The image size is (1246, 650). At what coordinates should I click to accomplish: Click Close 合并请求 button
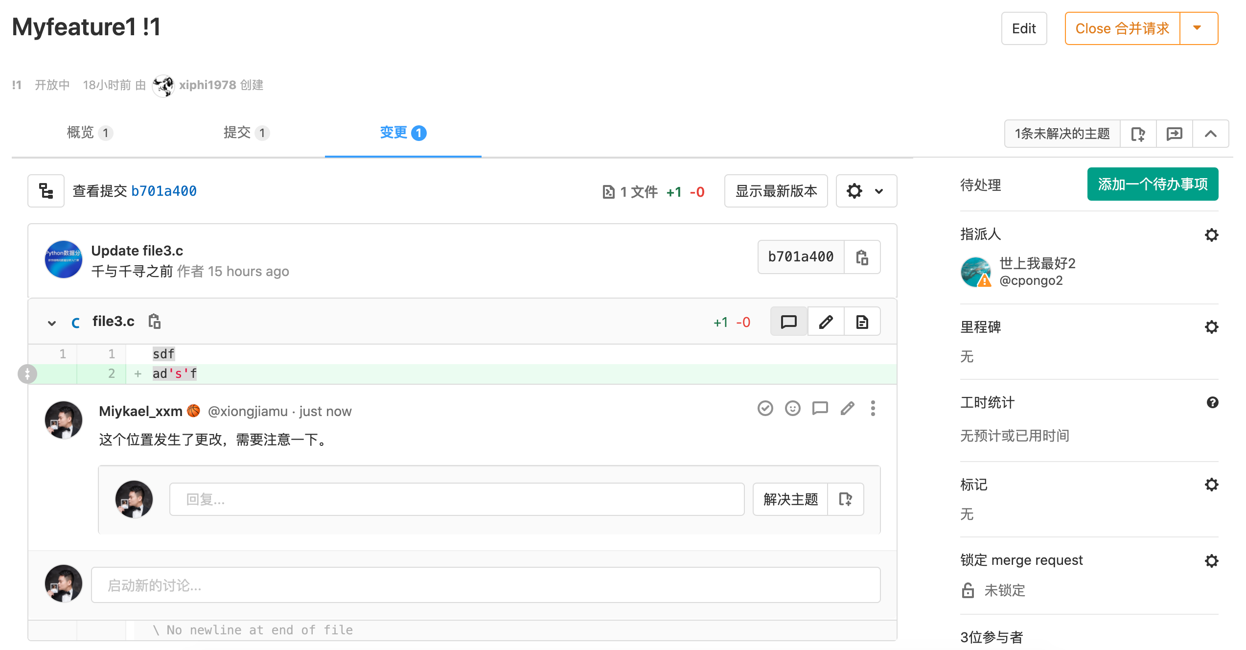[x=1123, y=28]
